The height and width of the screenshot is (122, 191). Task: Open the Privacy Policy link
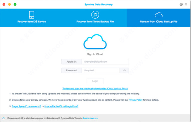[135, 100]
